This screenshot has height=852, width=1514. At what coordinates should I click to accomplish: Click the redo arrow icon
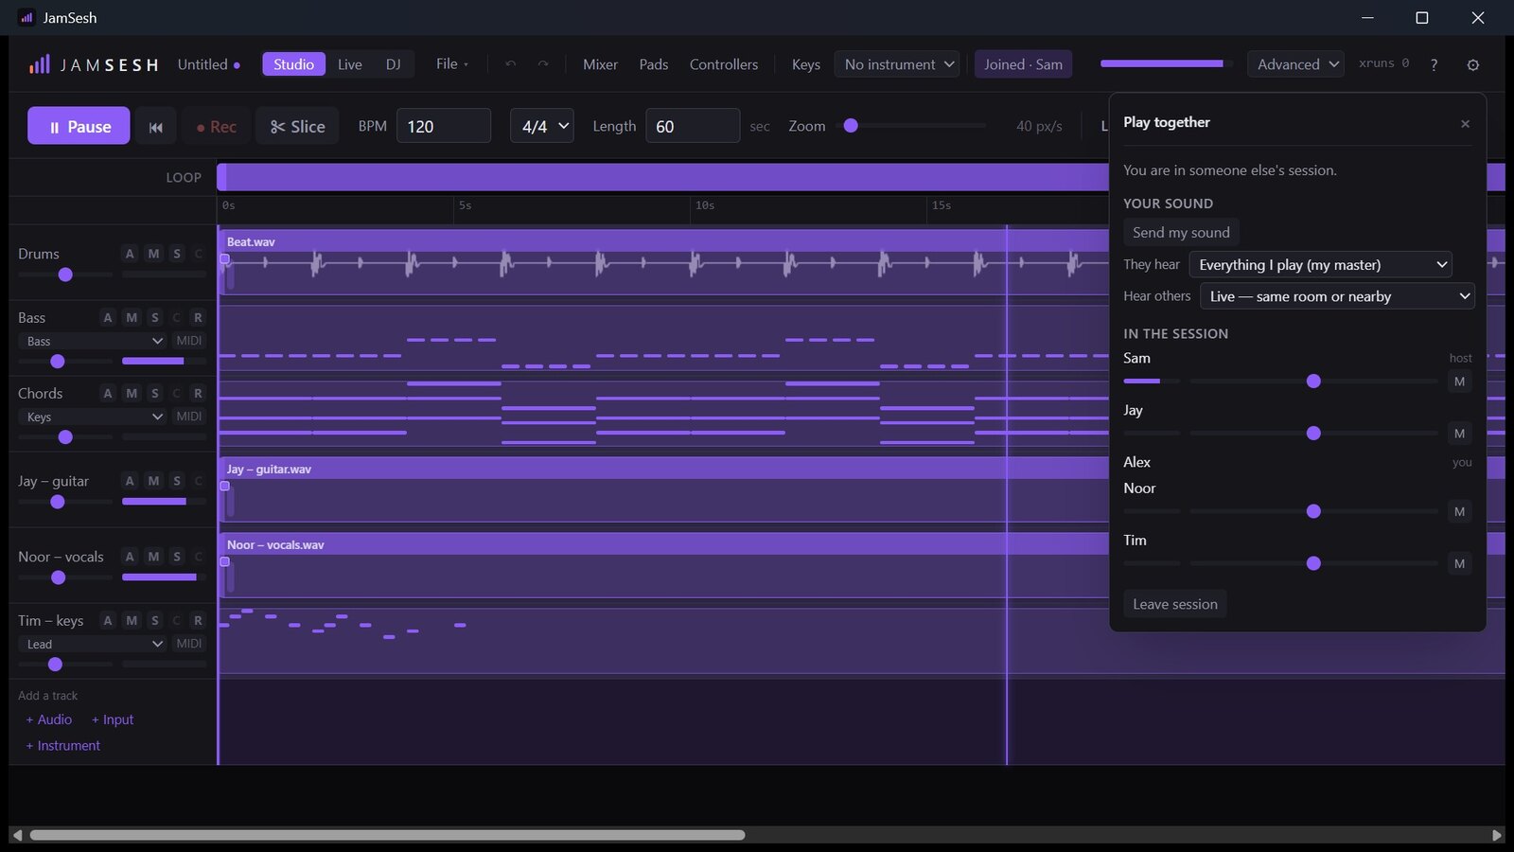tap(543, 64)
